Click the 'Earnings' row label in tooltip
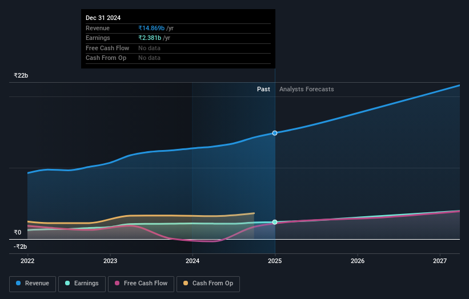This screenshot has width=469, height=299. coord(98,38)
